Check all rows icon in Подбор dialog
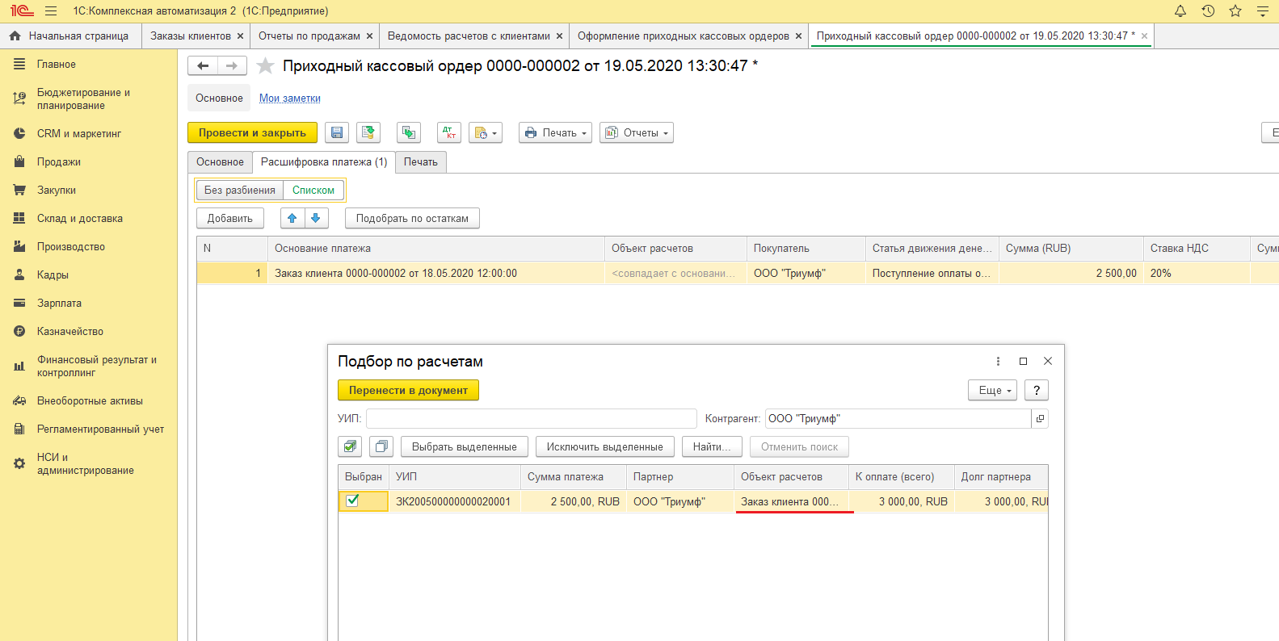 350,446
